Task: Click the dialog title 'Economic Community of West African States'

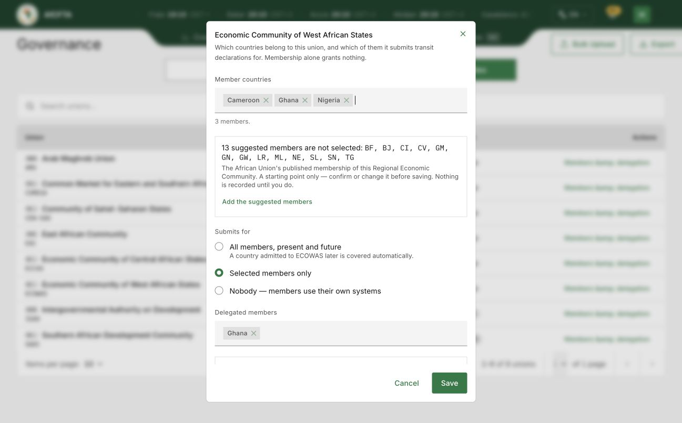Action: coord(293,35)
